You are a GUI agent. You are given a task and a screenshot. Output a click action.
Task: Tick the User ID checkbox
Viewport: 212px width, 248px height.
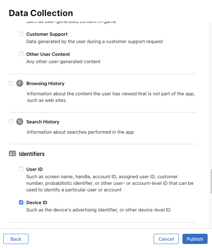21,169
